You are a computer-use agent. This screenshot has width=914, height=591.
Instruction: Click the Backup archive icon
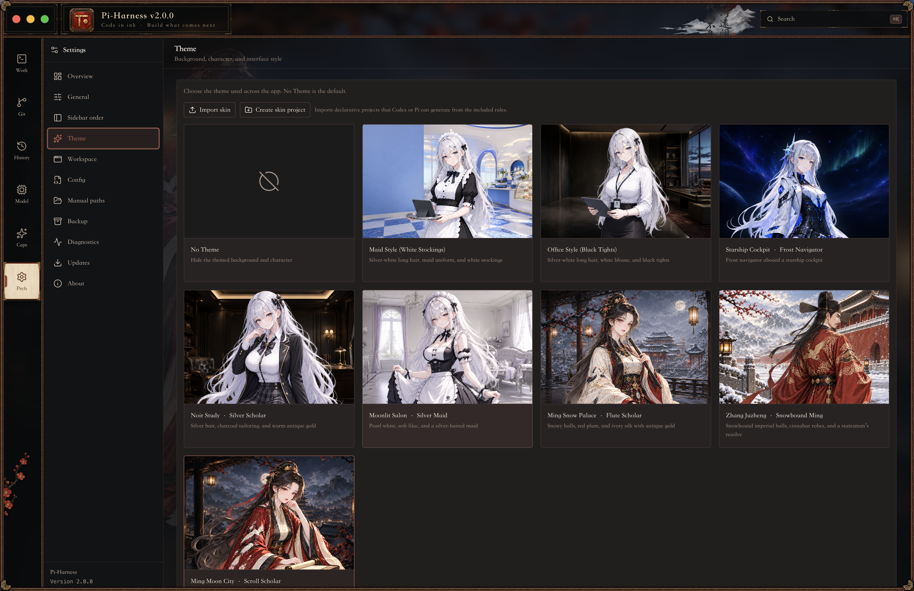click(x=57, y=221)
